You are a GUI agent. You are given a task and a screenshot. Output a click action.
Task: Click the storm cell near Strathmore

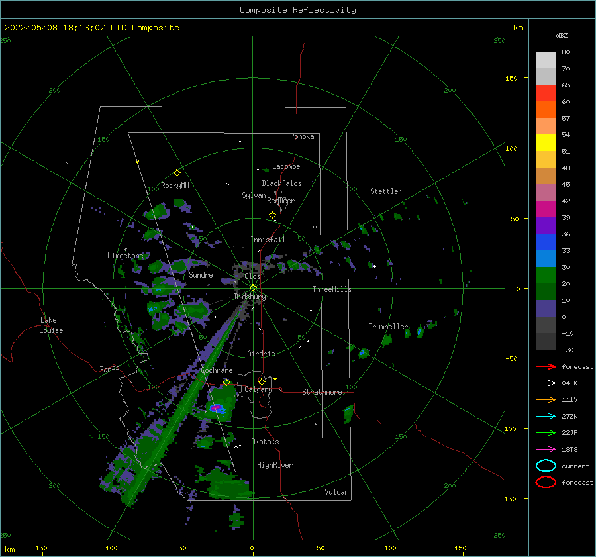[x=348, y=413]
